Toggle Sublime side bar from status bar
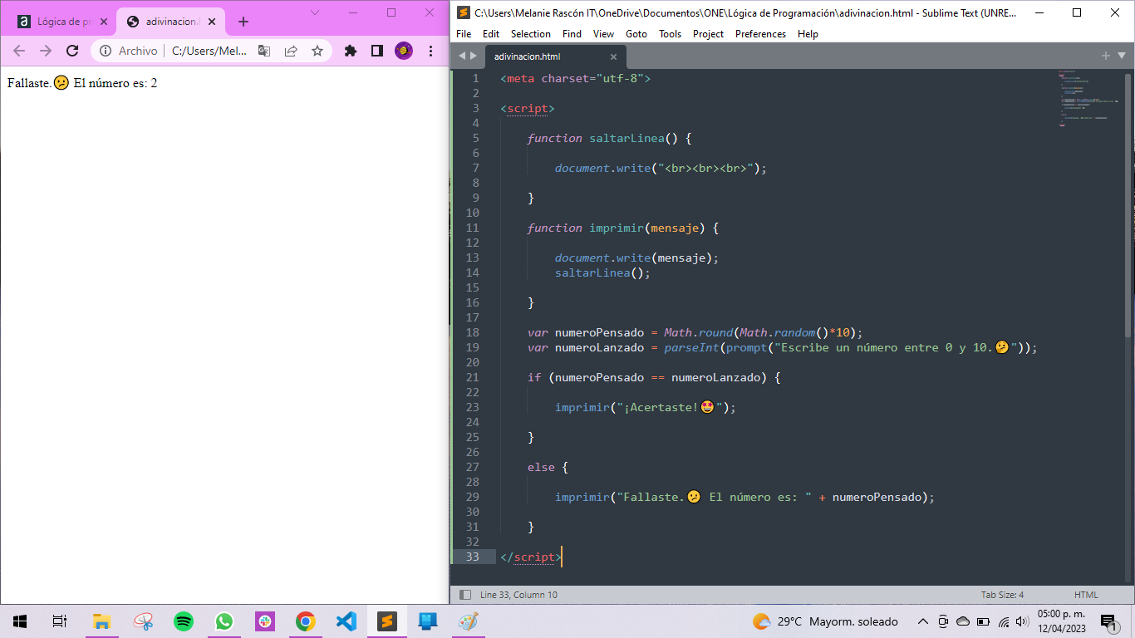 tap(465, 595)
